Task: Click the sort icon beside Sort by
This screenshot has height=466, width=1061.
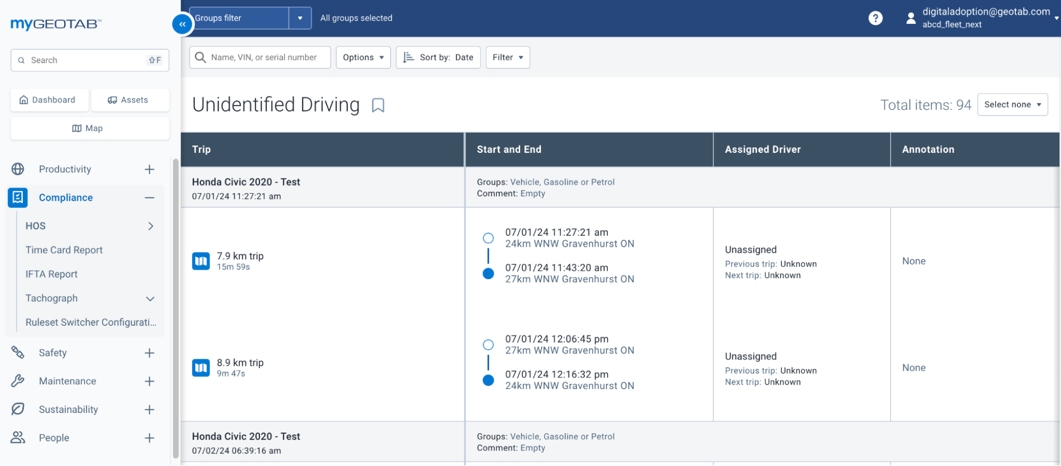Action: [x=408, y=57]
